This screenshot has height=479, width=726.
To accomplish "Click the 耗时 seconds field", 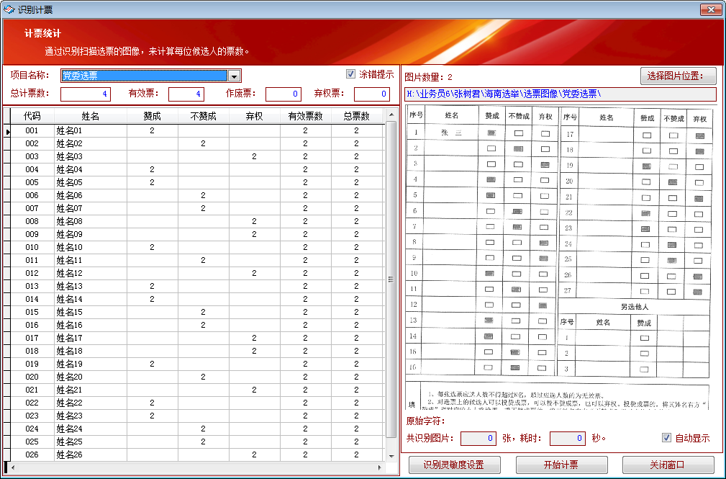I will pos(564,438).
